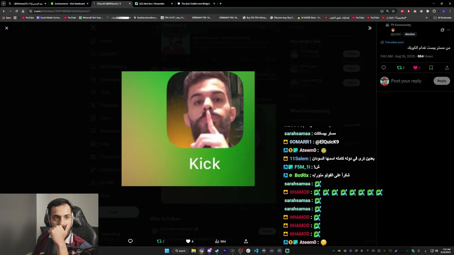Open the Chrome three-dot menu
Viewport: 454px width, 255px height.
click(x=450, y=11)
